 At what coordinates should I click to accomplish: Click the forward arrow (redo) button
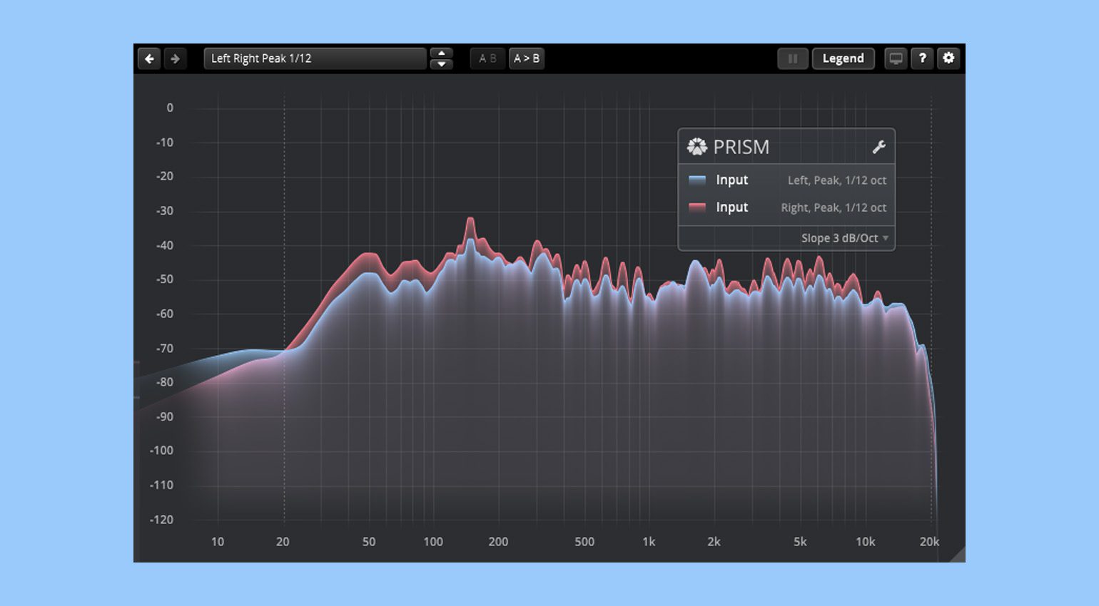[175, 58]
